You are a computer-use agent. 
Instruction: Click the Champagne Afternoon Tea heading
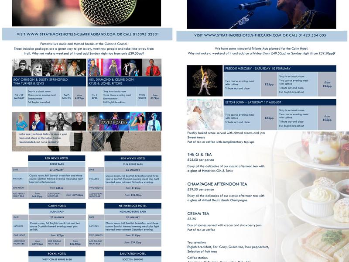217,184
